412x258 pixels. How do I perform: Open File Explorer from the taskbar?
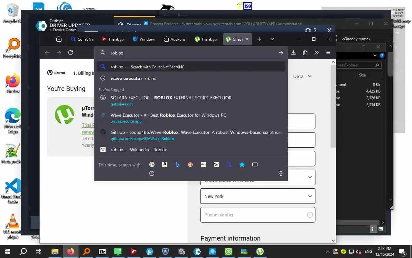(x=55, y=252)
